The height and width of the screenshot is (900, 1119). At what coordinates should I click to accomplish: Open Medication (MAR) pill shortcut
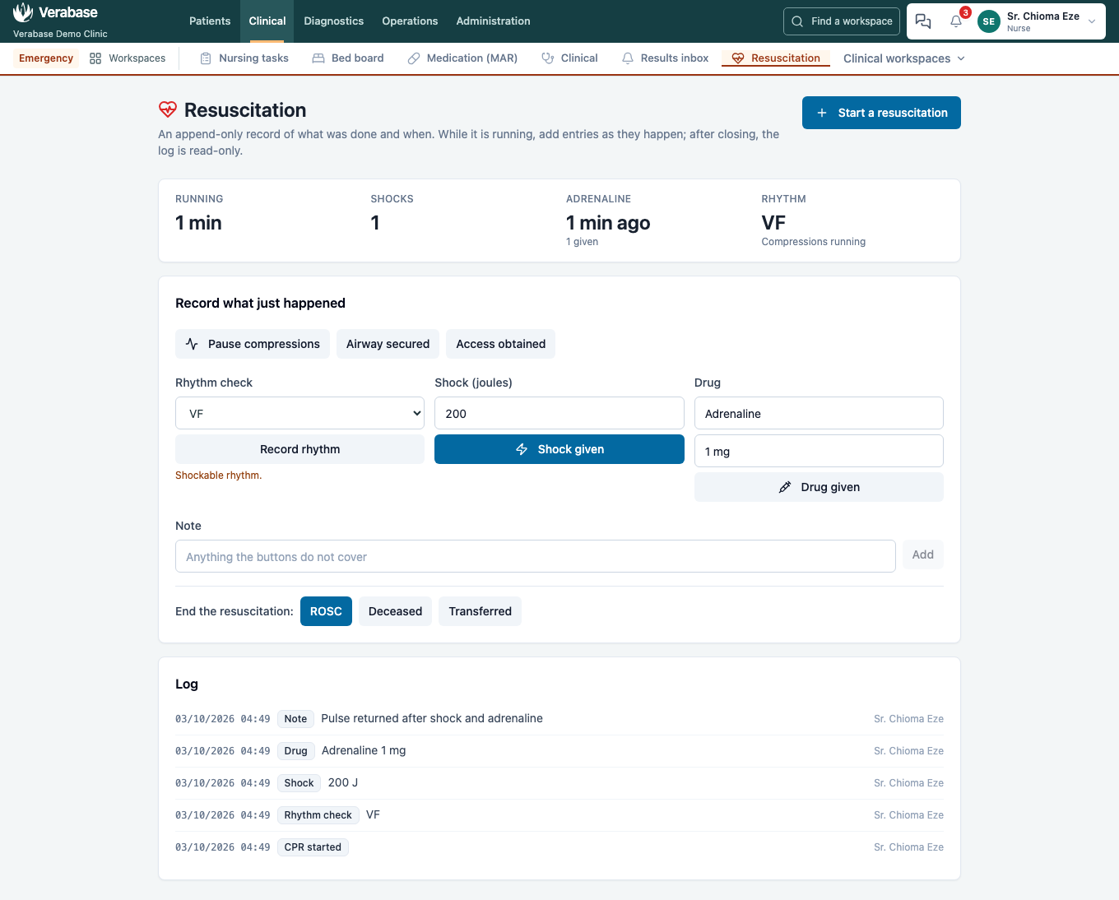(x=462, y=58)
